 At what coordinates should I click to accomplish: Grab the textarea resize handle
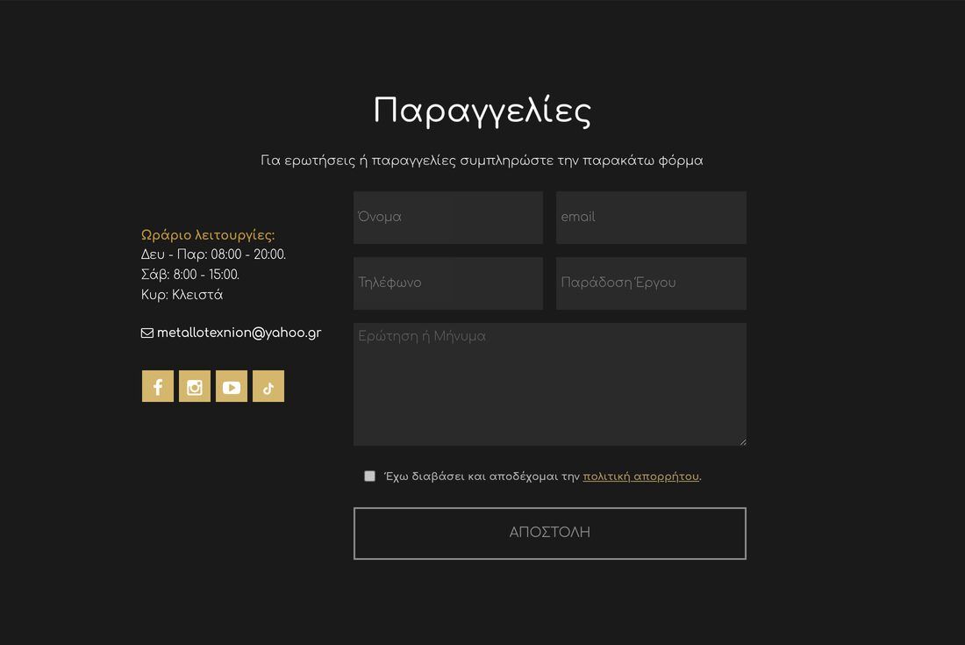coord(743,441)
